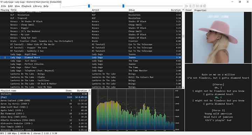
Task: Sort tracks by the Title column header
Action: [51, 10]
